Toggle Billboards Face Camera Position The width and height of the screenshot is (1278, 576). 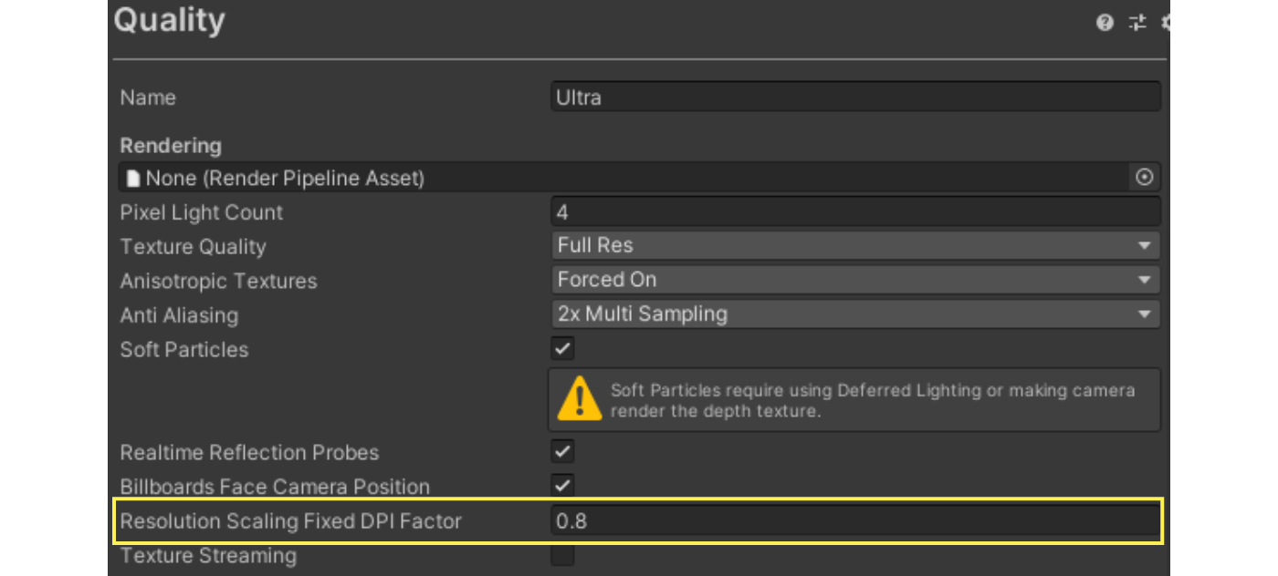tap(561, 486)
